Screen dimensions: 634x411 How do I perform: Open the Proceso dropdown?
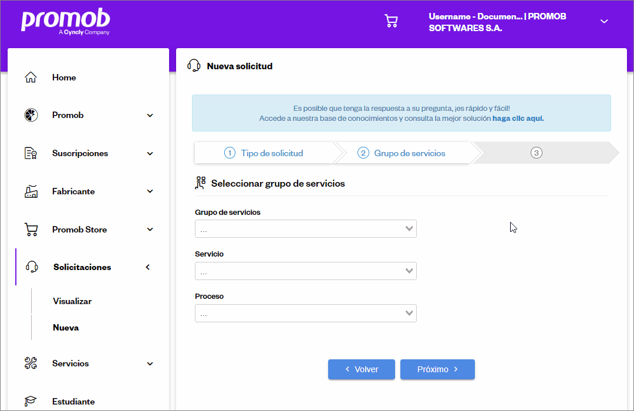306,313
